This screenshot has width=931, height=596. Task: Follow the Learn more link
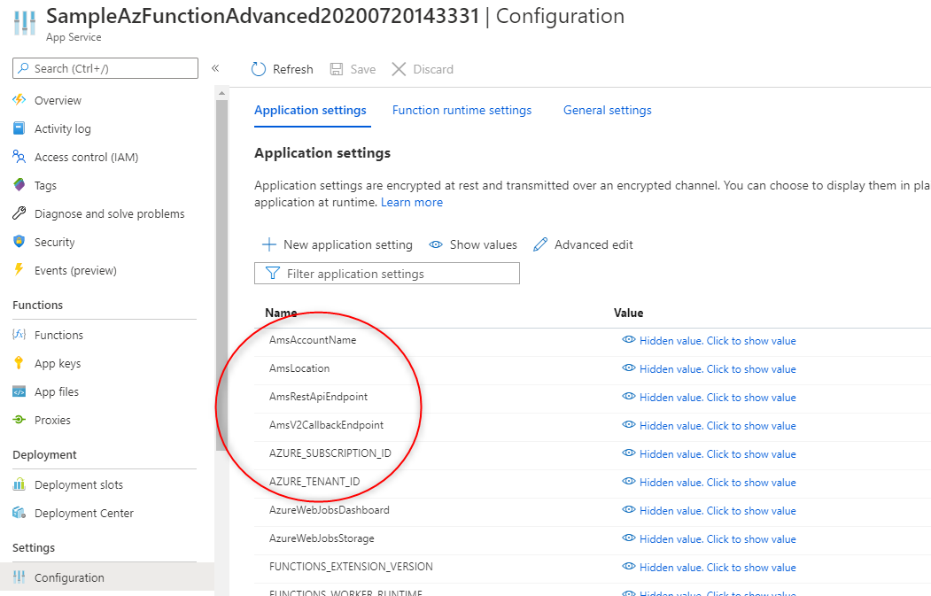click(x=412, y=203)
